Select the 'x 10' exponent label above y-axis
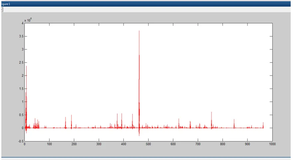Viewport: 294px width, 160px height. point(28,20)
